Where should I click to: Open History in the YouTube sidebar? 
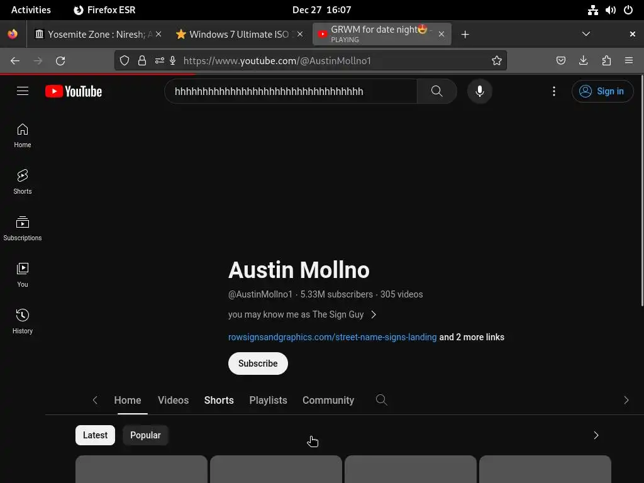(22, 321)
